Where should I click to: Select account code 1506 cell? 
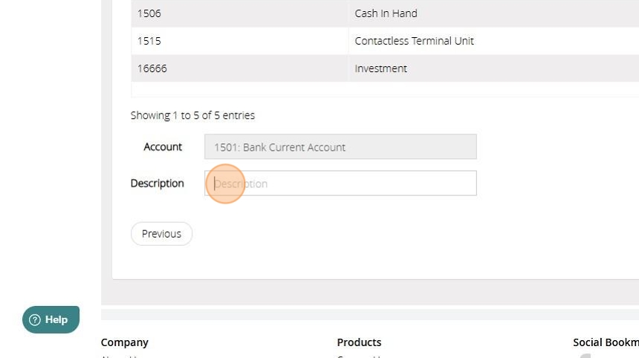[x=149, y=13]
